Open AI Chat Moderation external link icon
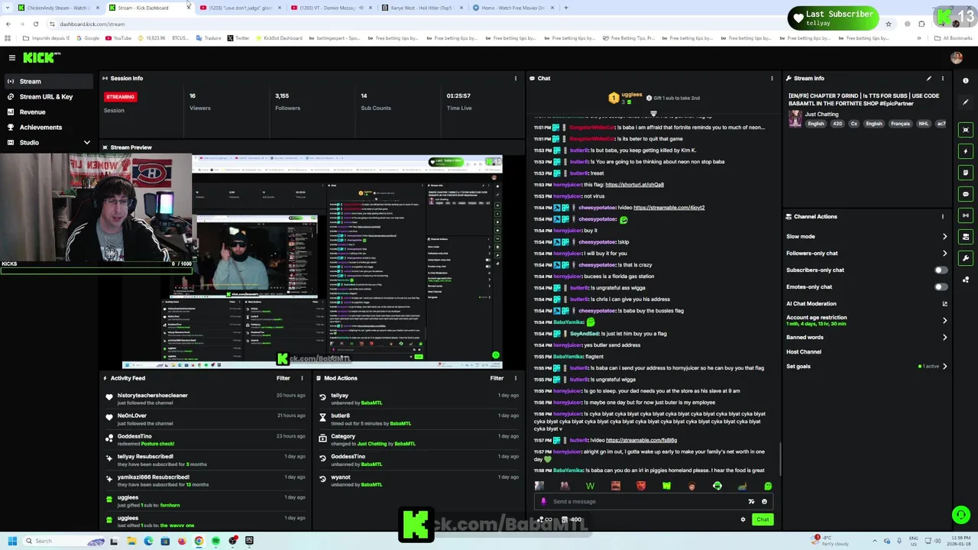The height and width of the screenshot is (550, 978). coord(944,304)
